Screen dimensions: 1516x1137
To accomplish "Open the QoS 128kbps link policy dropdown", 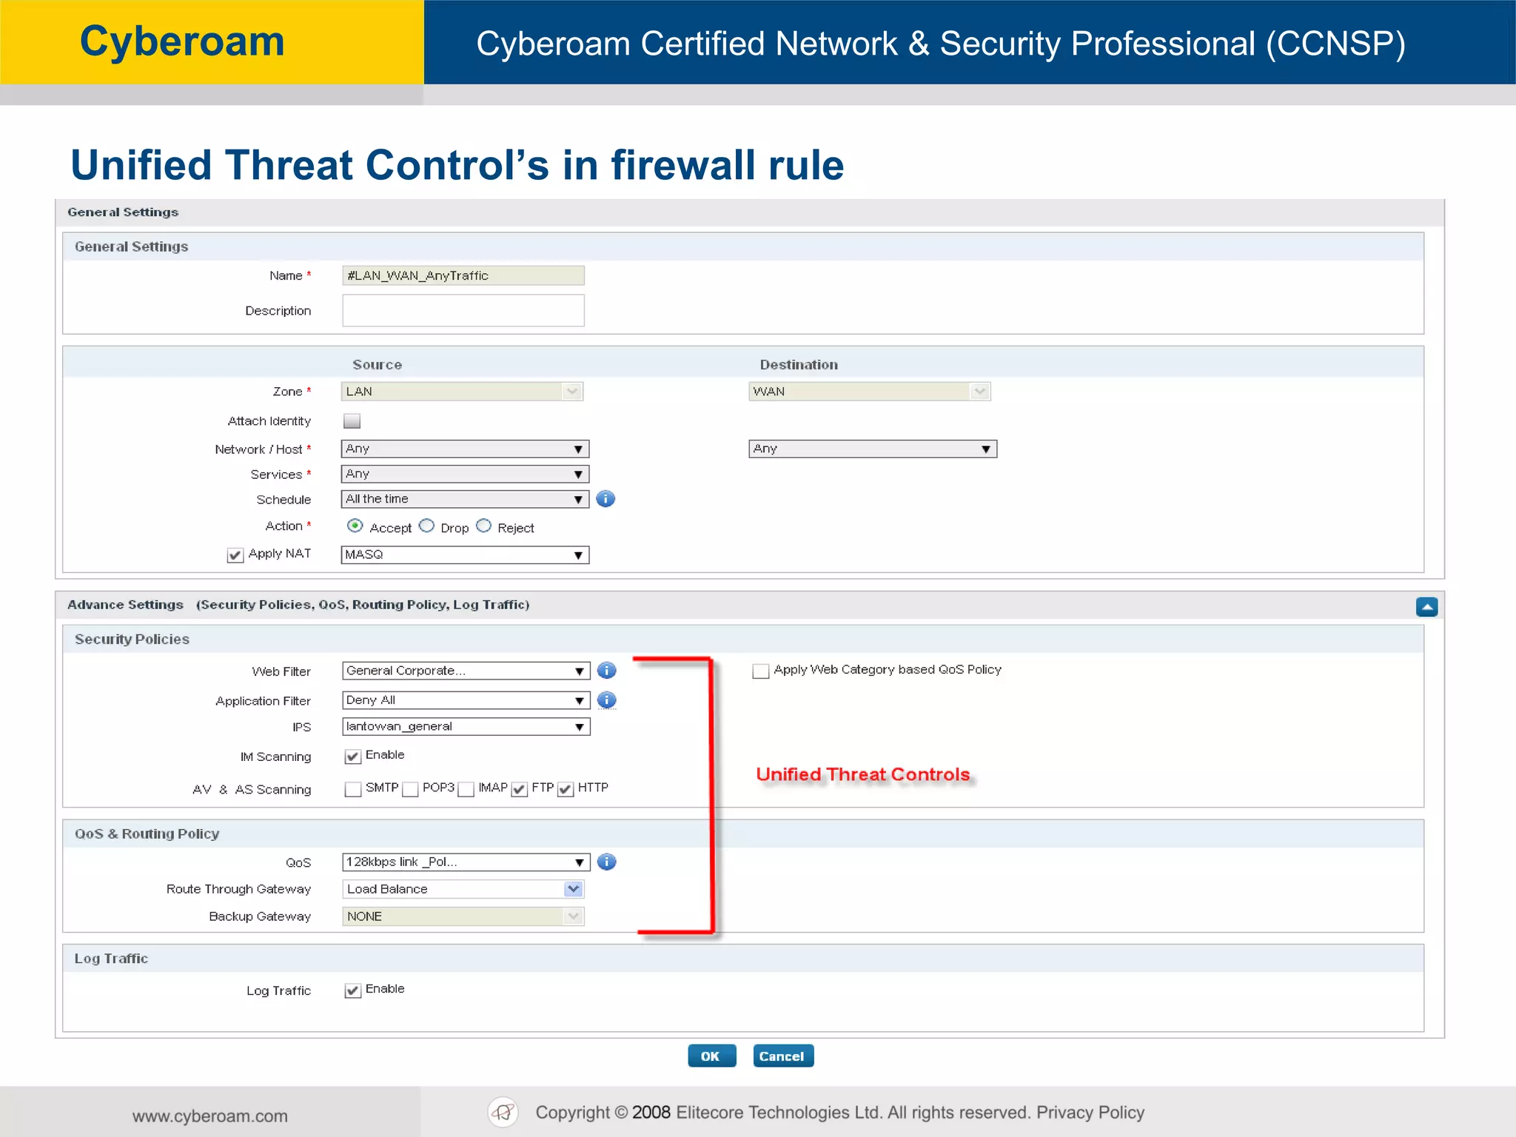I will click(x=466, y=862).
